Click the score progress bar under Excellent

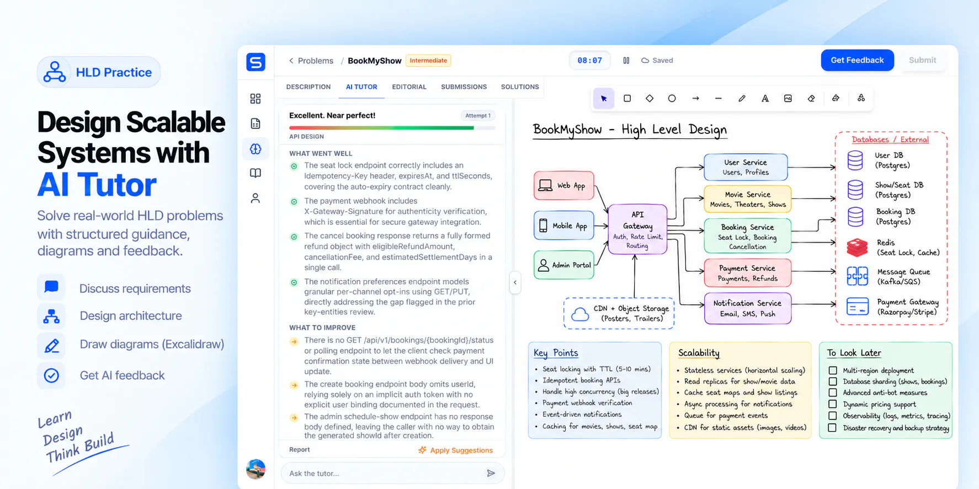click(x=392, y=128)
